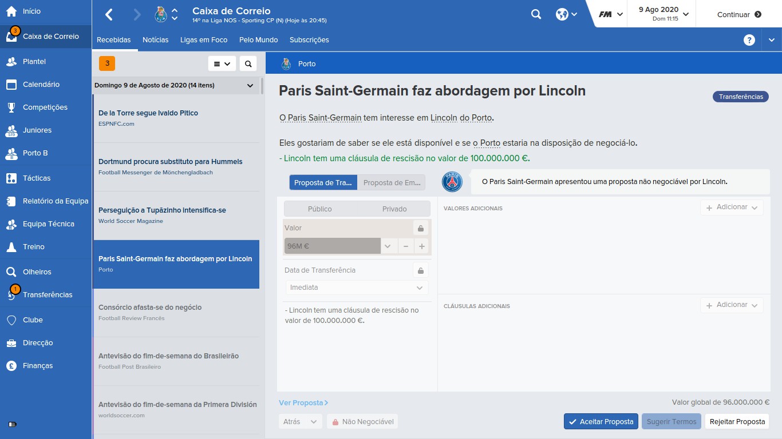Image resolution: width=782 pixels, height=439 pixels.
Task: Open the Valor amount dropdown arrow
Action: point(388,246)
